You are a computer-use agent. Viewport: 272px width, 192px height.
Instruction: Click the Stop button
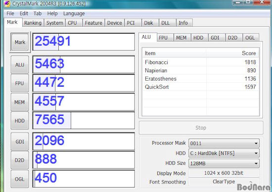coord(201,128)
